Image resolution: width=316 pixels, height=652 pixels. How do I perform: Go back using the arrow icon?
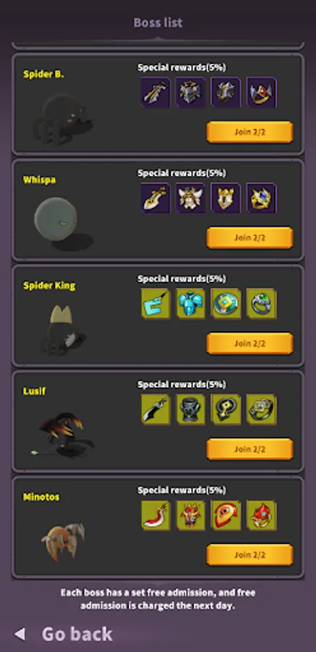click(20, 634)
